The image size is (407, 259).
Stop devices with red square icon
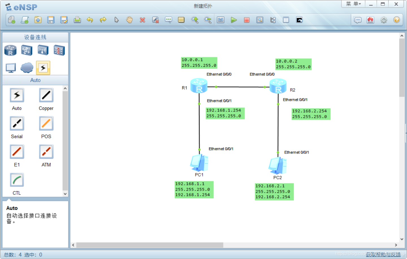pos(247,20)
